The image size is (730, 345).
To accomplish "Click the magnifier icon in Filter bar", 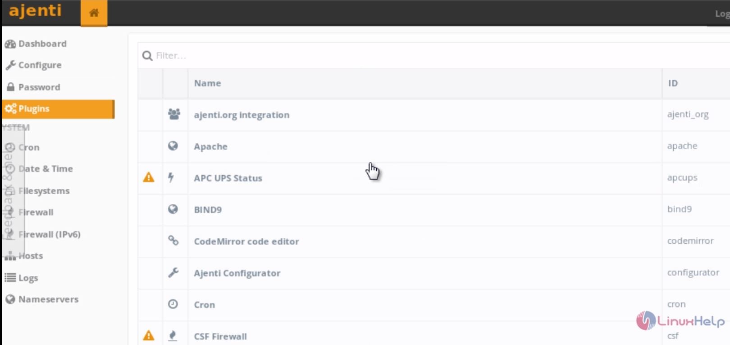I will pos(147,56).
